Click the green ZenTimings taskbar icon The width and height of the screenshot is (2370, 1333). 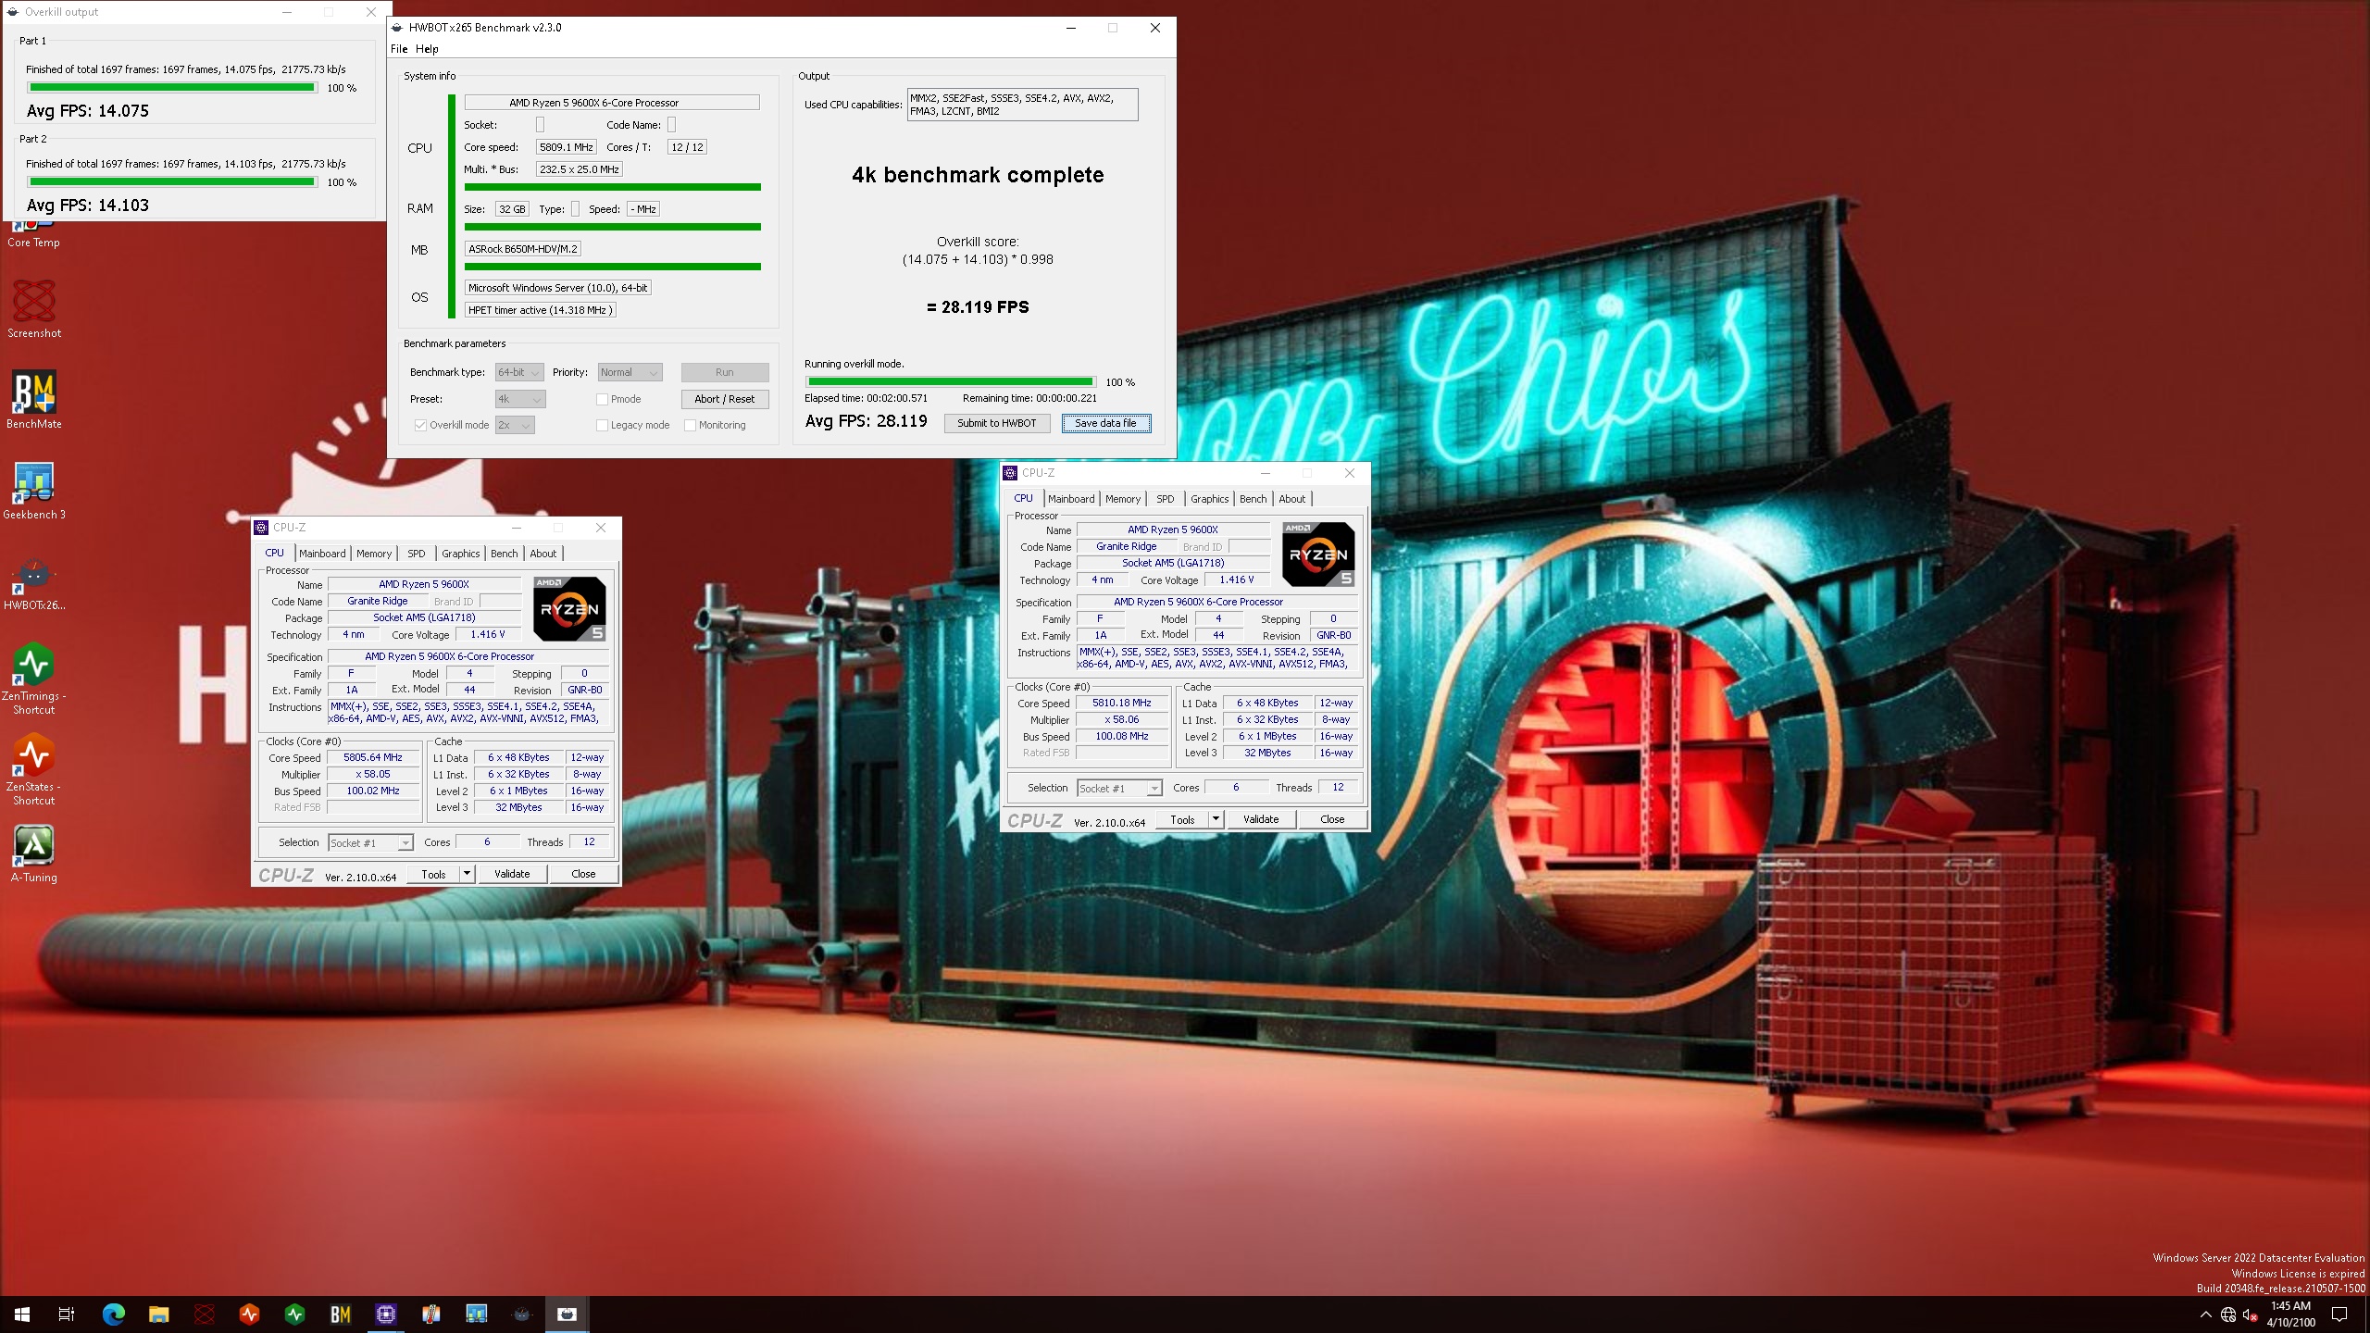[x=295, y=1314]
